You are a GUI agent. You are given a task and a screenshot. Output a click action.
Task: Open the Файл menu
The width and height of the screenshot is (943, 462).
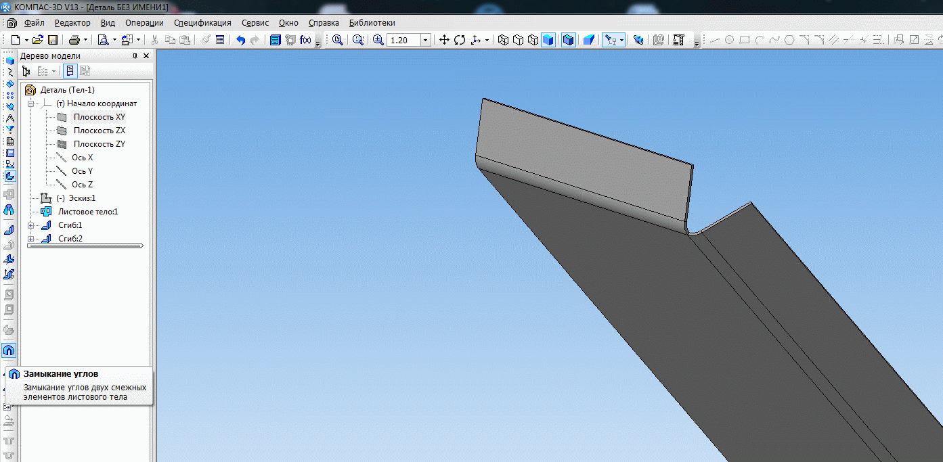tap(34, 22)
